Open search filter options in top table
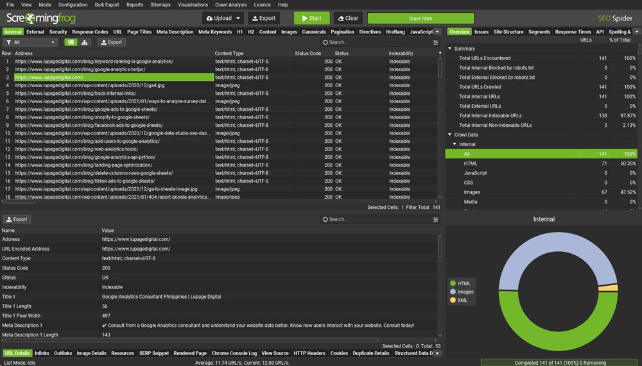 click(436, 42)
